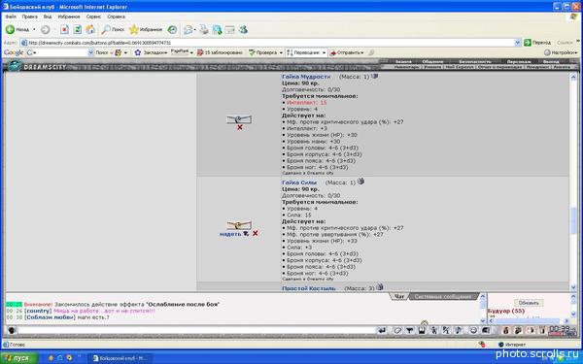Click the Print icon in IE toolbar
Image resolution: width=583 pixels, height=364 pixels.
(x=204, y=29)
